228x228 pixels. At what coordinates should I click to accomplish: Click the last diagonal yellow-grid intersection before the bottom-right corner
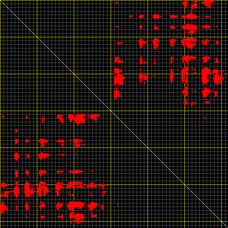pyautogui.click(x=222, y=222)
